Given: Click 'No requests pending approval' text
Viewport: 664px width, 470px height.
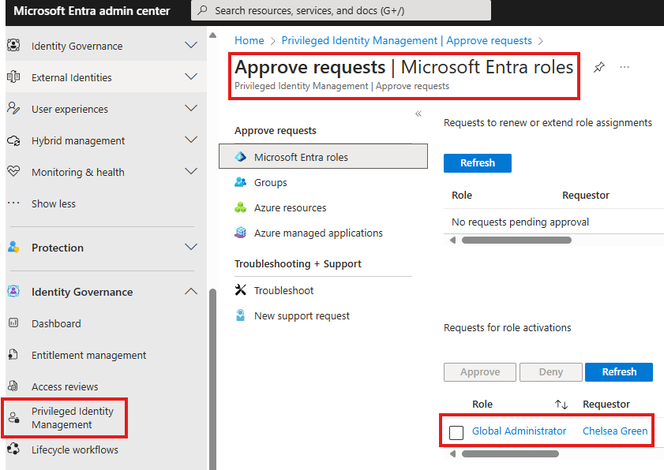Looking at the screenshot, I should click(520, 222).
